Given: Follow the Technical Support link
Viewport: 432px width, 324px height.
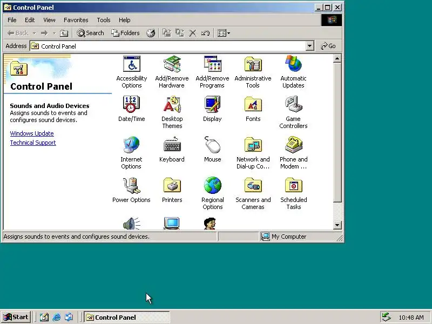Looking at the screenshot, I should (x=33, y=143).
